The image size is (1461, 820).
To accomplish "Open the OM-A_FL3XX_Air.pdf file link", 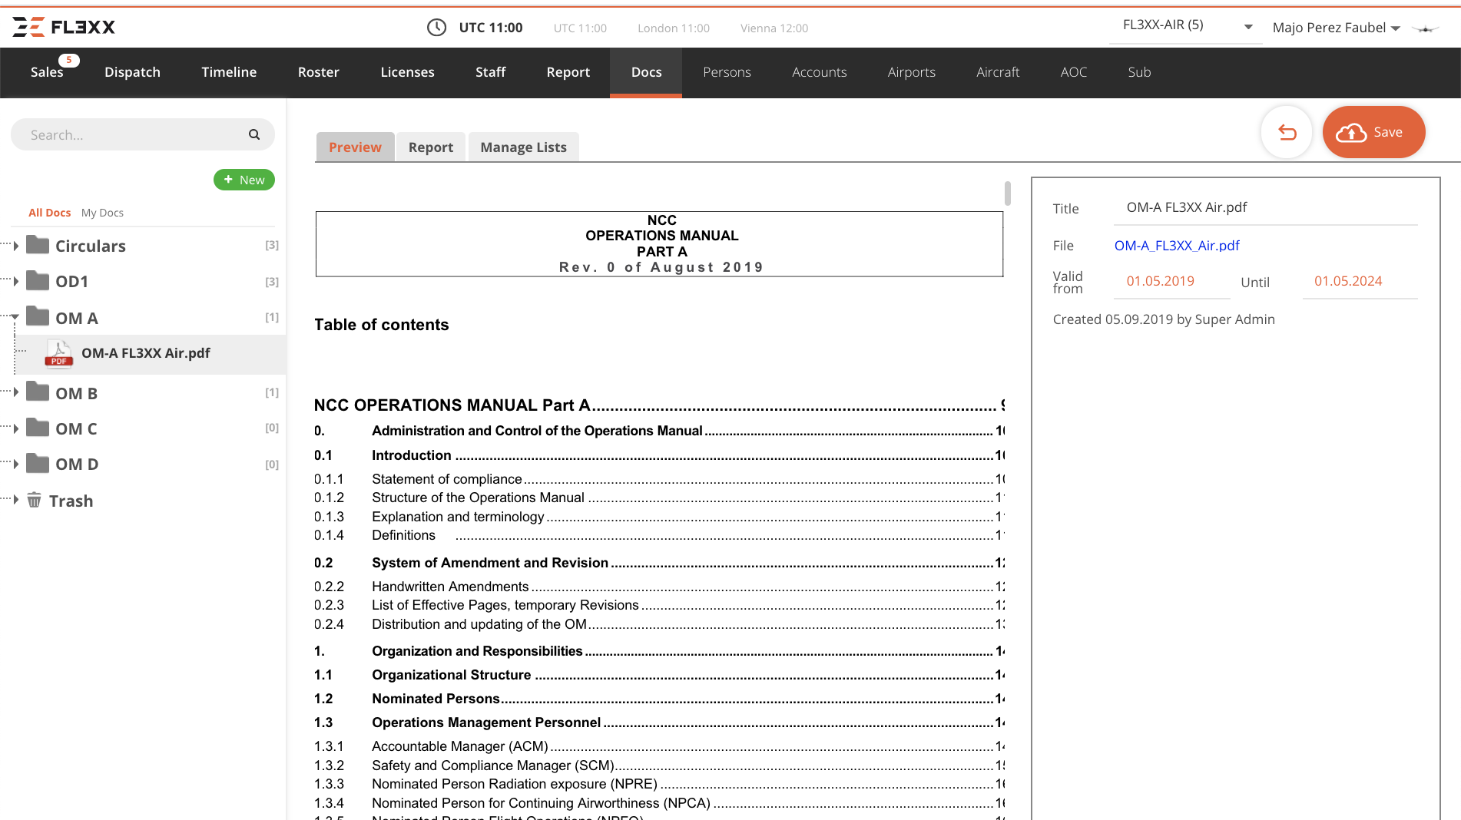I will [x=1177, y=246].
